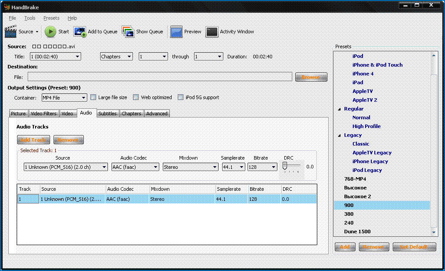445x271 pixels.
Task: Switch to the Video Filters tab
Action: pos(43,114)
